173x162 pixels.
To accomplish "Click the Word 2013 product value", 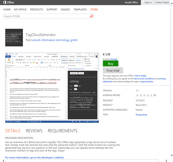I will (141, 105).
